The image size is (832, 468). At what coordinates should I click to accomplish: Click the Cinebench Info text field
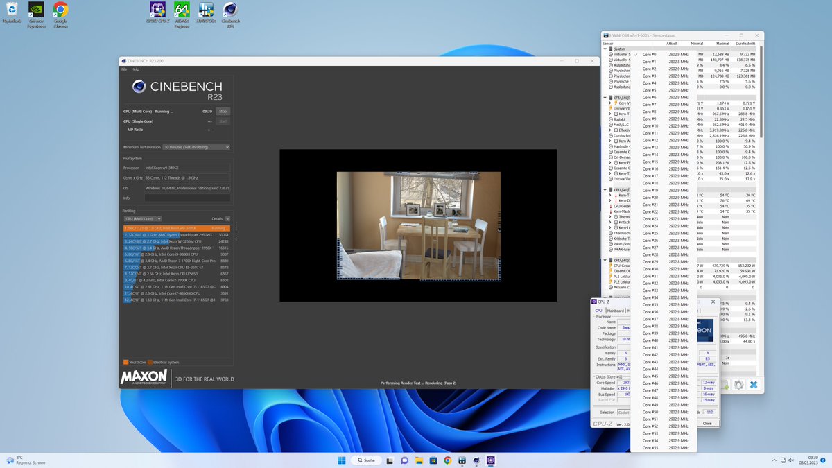pyautogui.click(x=187, y=198)
